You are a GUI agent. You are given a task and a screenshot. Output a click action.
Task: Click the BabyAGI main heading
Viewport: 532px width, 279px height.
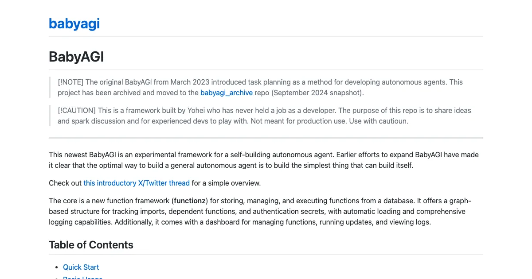[x=76, y=57]
